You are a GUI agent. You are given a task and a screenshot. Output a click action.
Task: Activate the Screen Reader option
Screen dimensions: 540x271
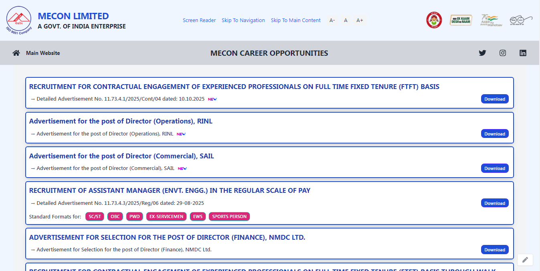(199, 20)
